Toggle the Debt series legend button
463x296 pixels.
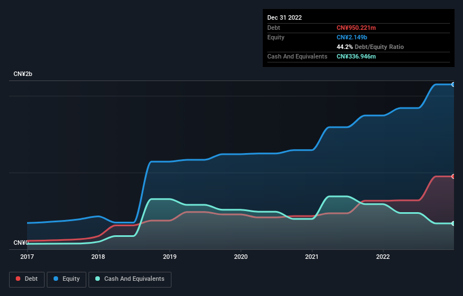[x=27, y=279]
